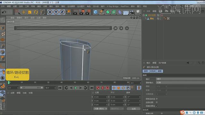
Task: Click the make editable icon
Action: coord(3,20)
